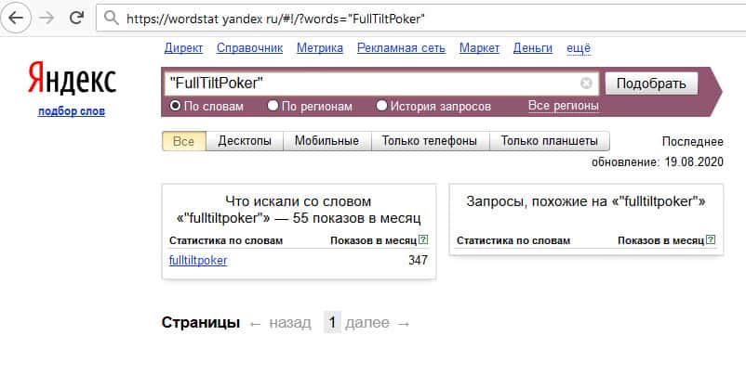Expand the "ещё" services menu

[x=578, y=47]
